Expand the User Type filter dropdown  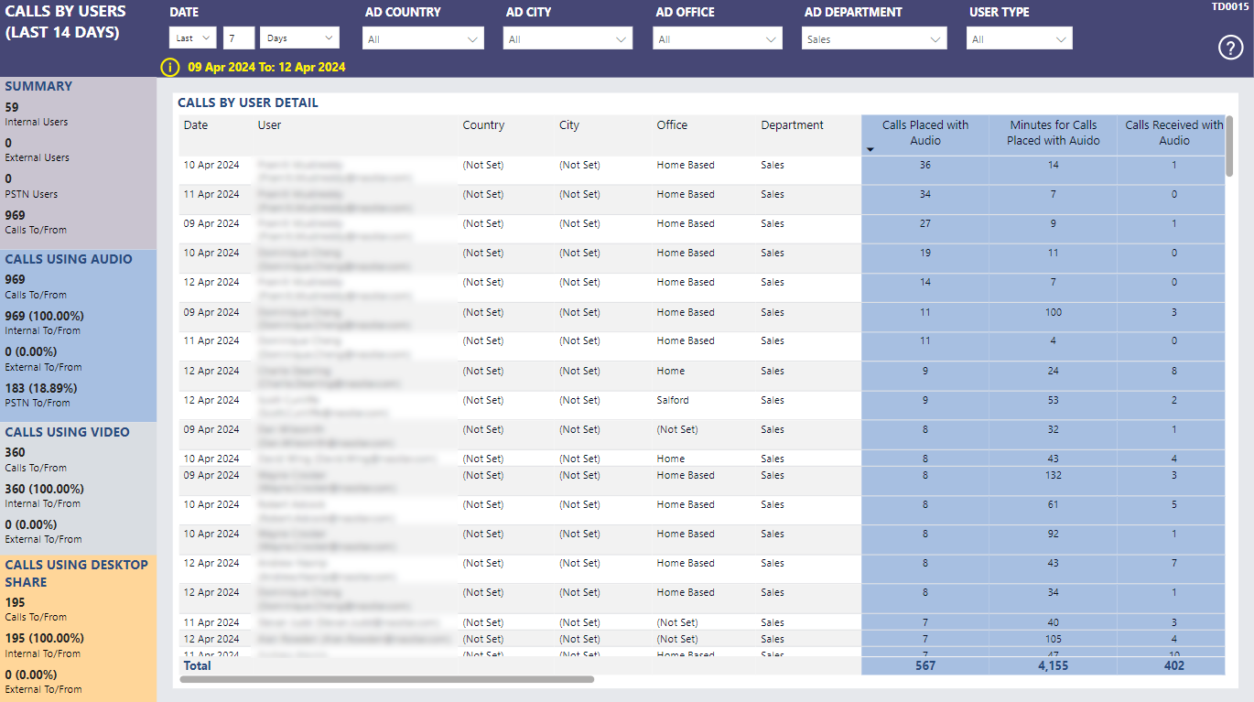point(1020,39)
